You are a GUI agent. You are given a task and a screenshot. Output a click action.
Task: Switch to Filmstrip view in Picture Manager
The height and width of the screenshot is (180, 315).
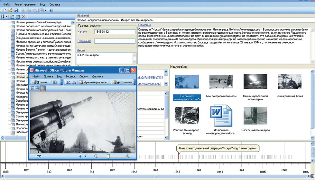(38, 89)
